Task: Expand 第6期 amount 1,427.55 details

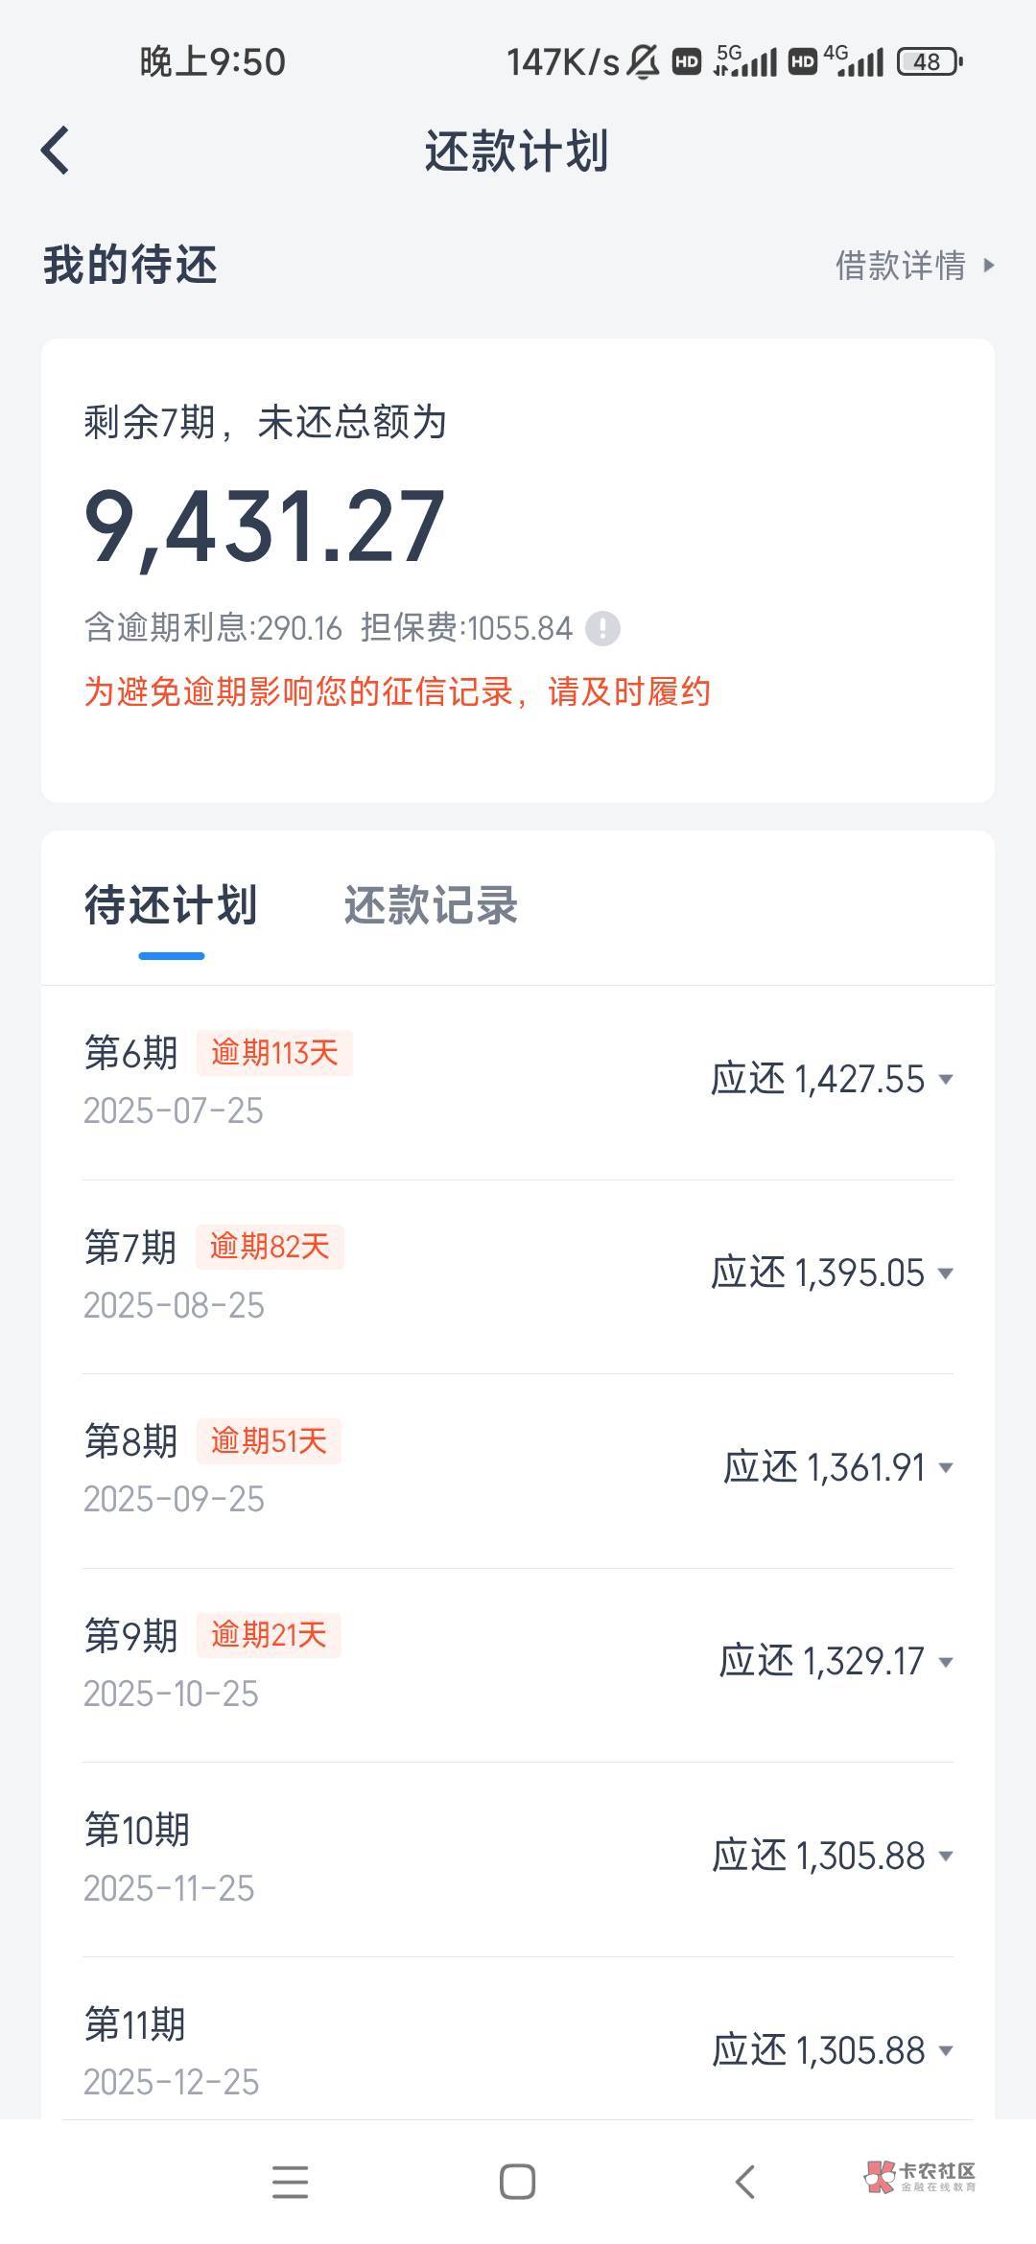Action: pos(946,1080)
